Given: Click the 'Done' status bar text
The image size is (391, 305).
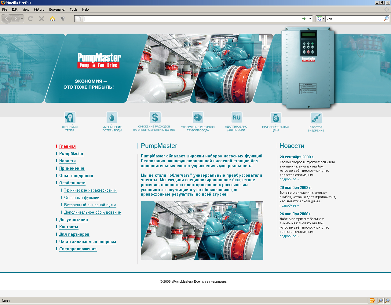Looking at the screenshot, I should coord(6,301).
